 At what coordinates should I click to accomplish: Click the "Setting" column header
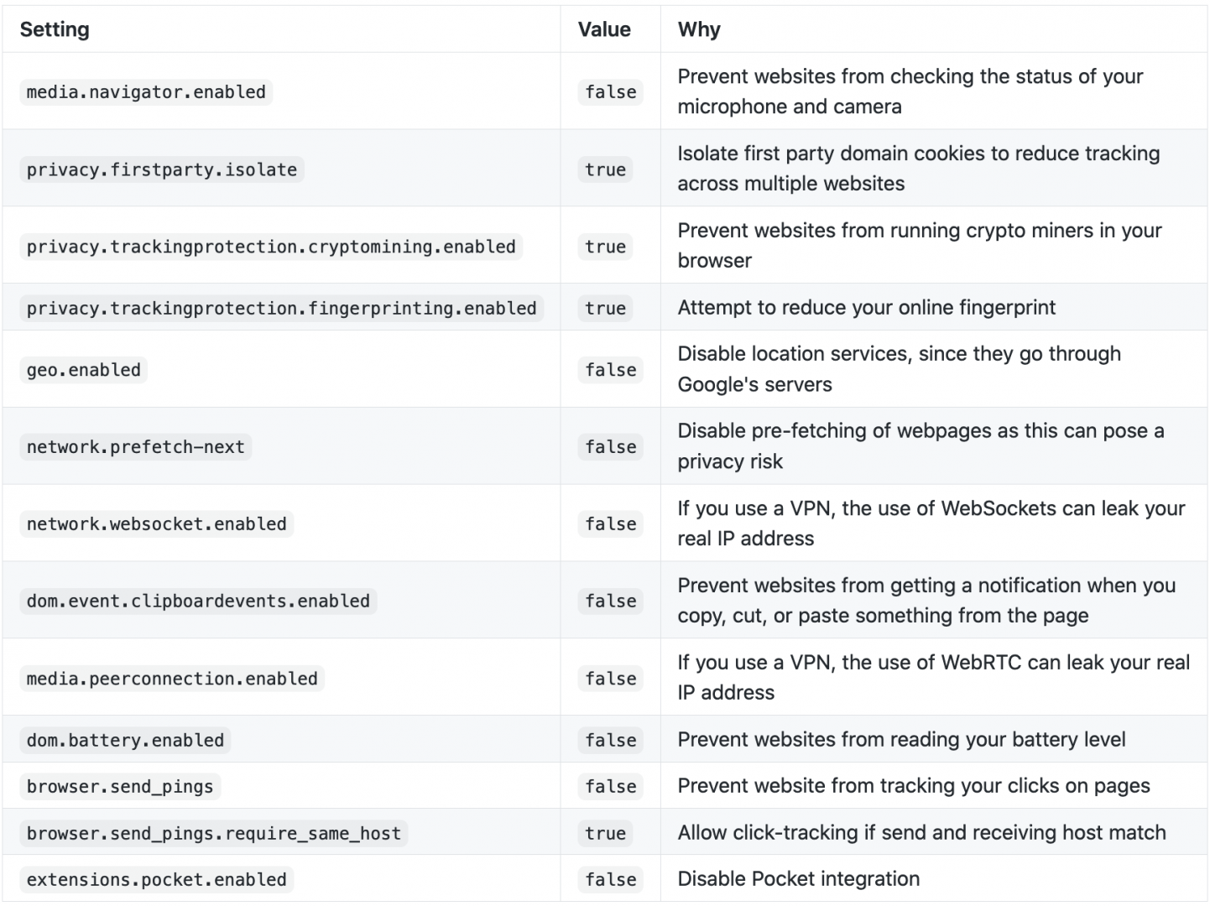[55, 29]
